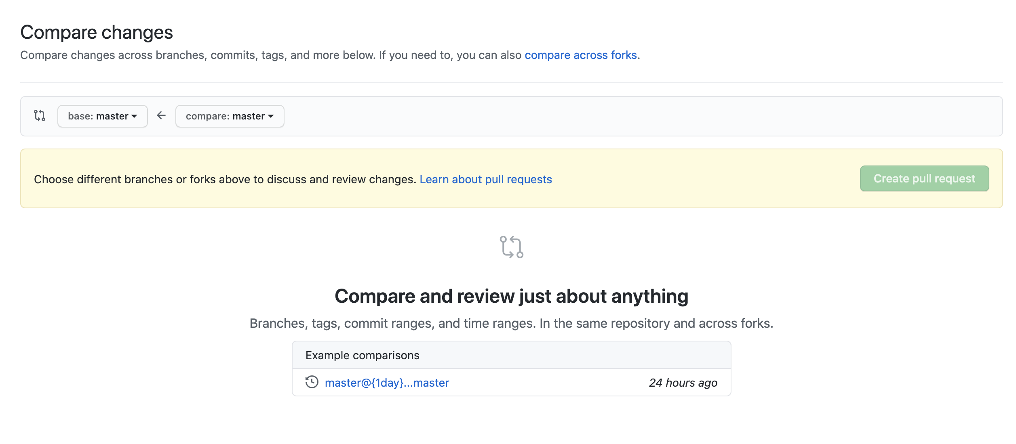
Task: Click the git compare icon beside base selector
Action: point(40,116)
